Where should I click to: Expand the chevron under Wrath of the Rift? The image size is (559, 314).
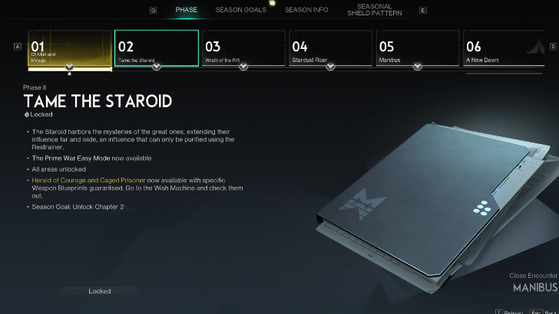[x=243, y=67]
